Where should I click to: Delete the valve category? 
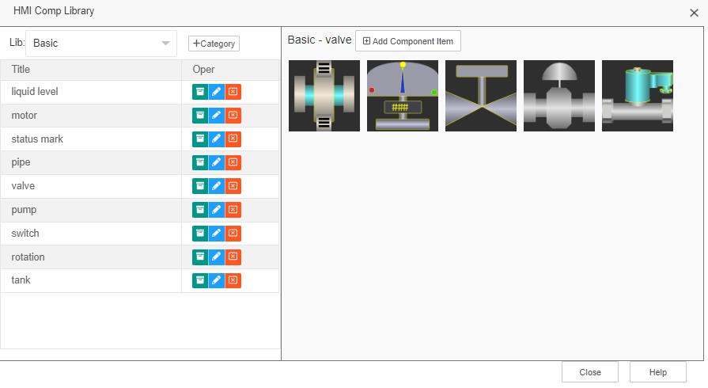coord(233,186)
